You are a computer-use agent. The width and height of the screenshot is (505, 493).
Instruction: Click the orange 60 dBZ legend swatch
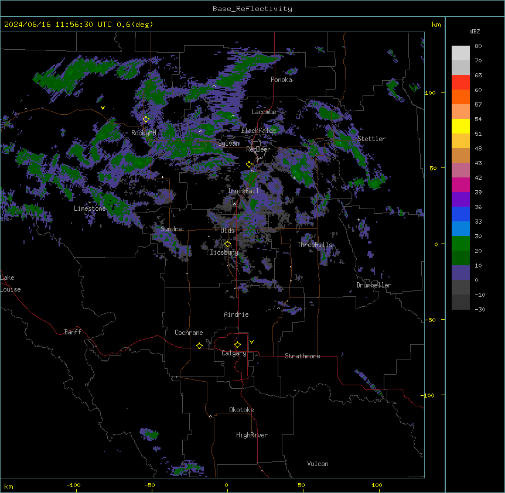point(460,97)
